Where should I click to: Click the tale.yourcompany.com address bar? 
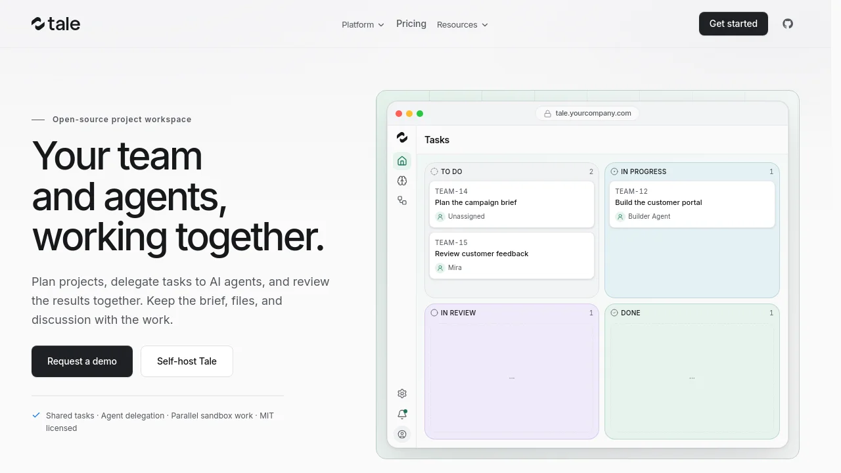(587, 113)
